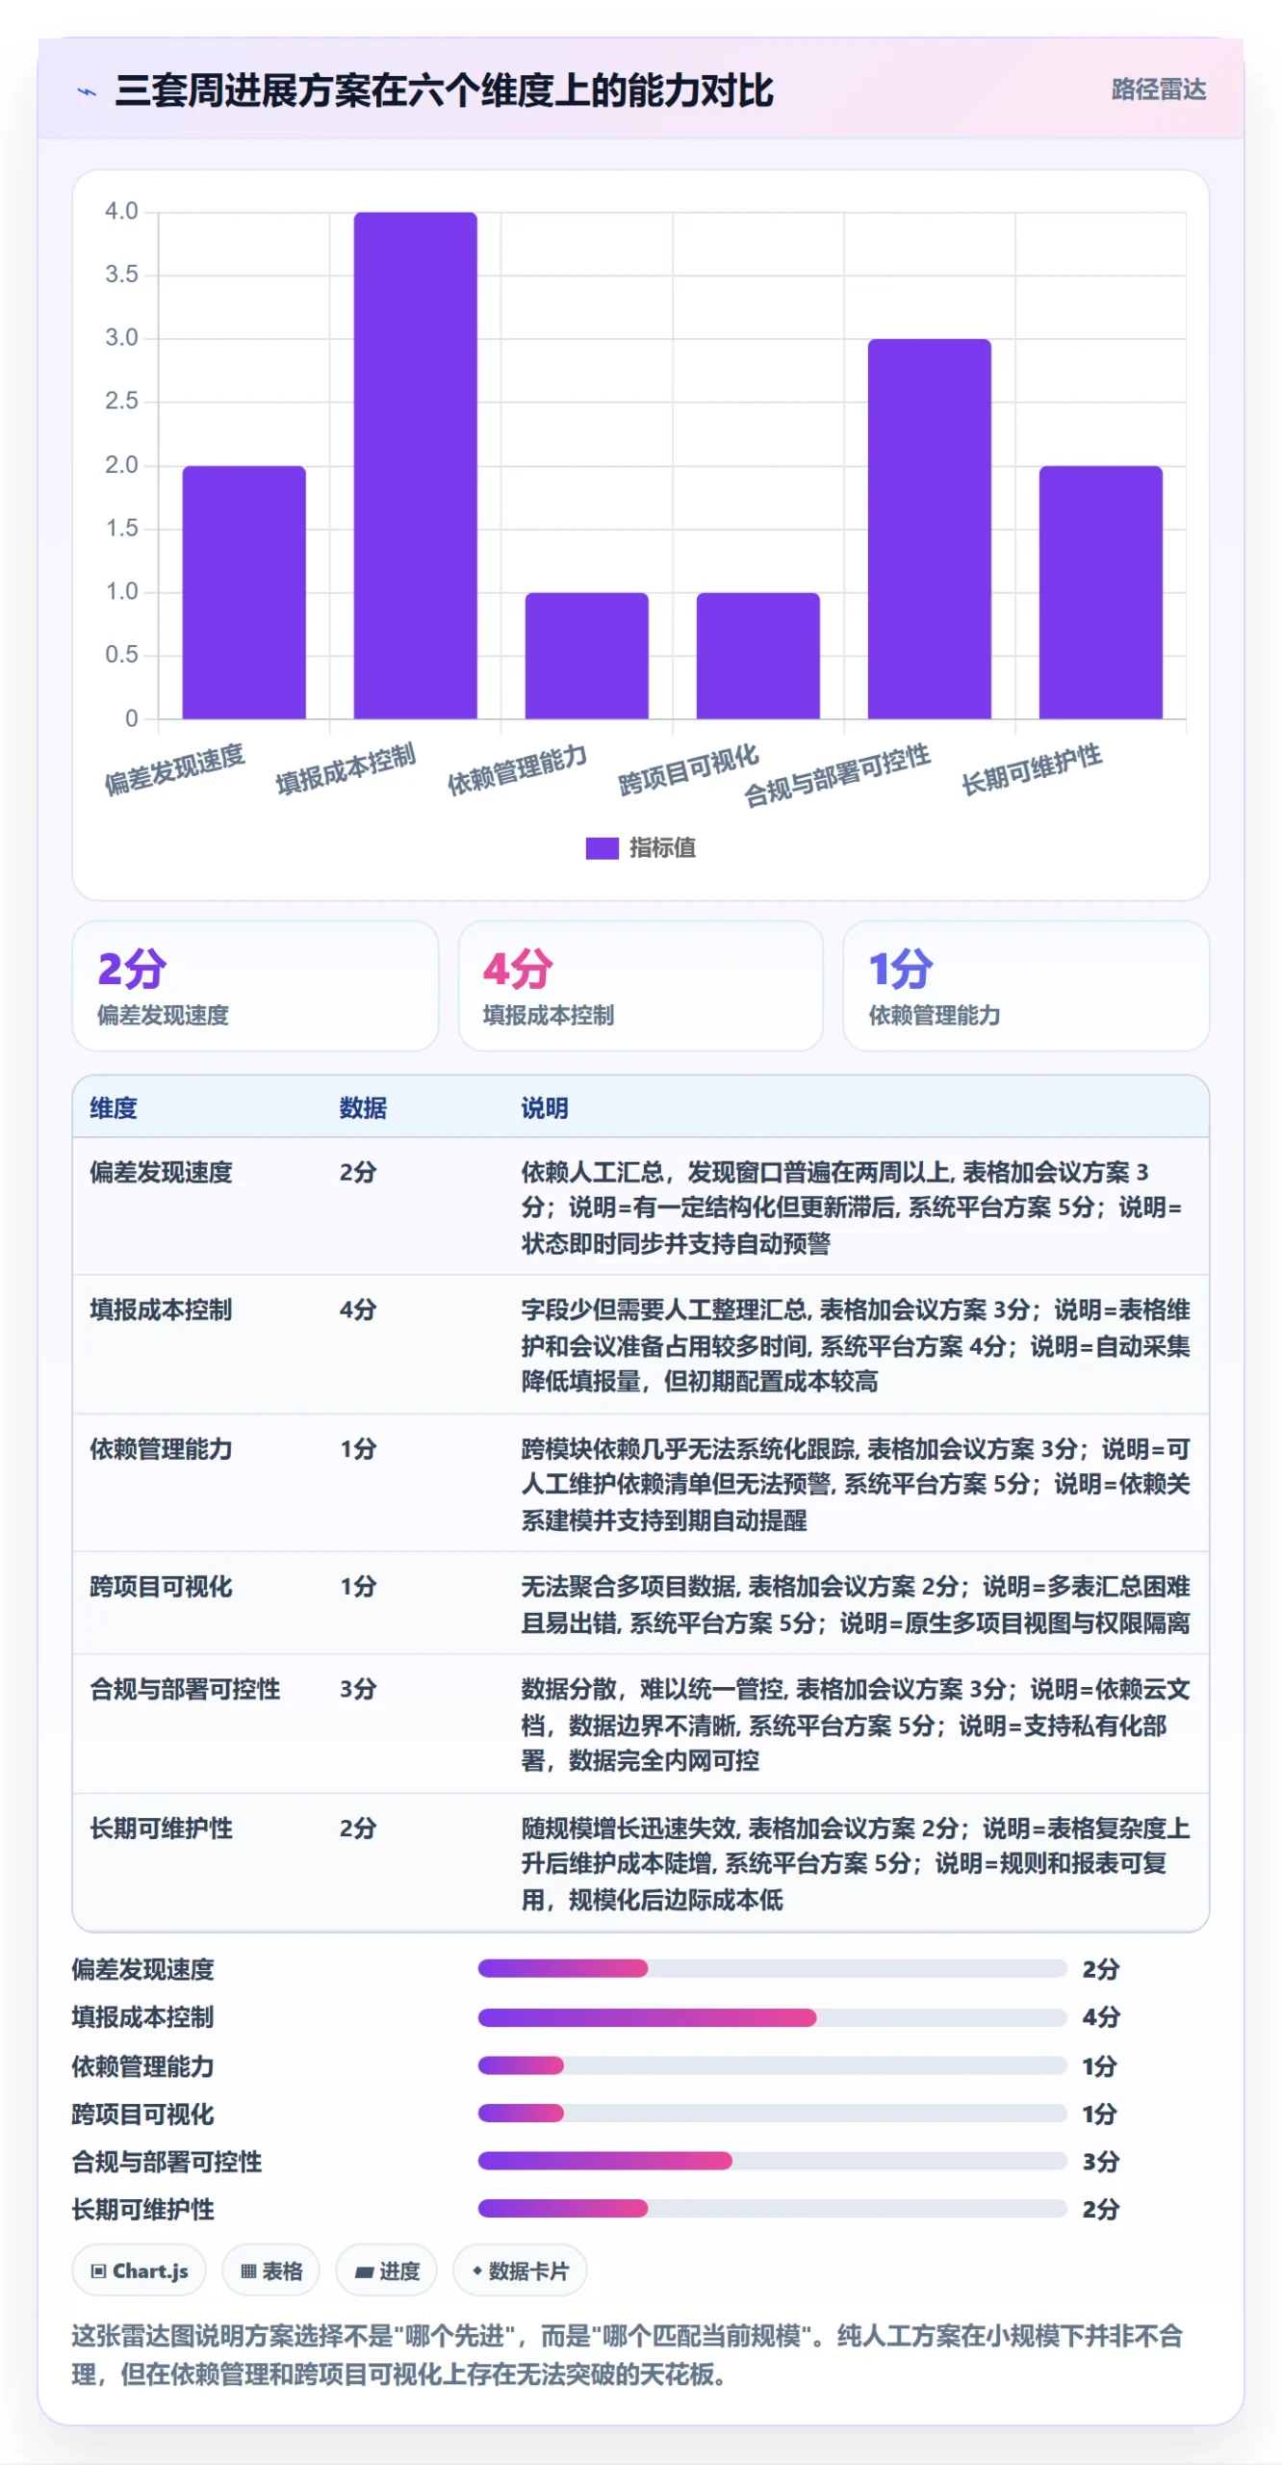Select the 2分 偏差发现速度 data card
Screen dimensions: 1282x2465
[x=255, y=985]
